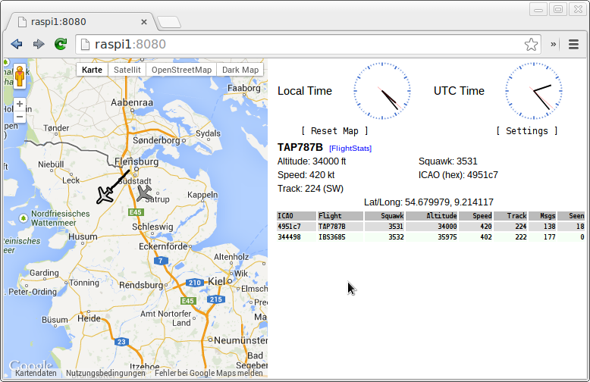Click the TAP787B heading in details panel

pyautogui.click(x=300, y=147)
